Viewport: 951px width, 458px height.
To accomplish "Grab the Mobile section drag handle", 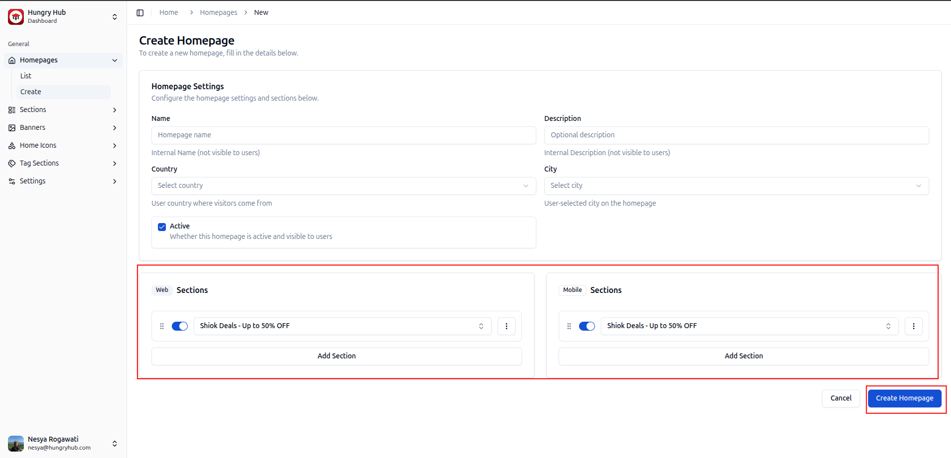I will pyautogui.click(x=569, y=326).
